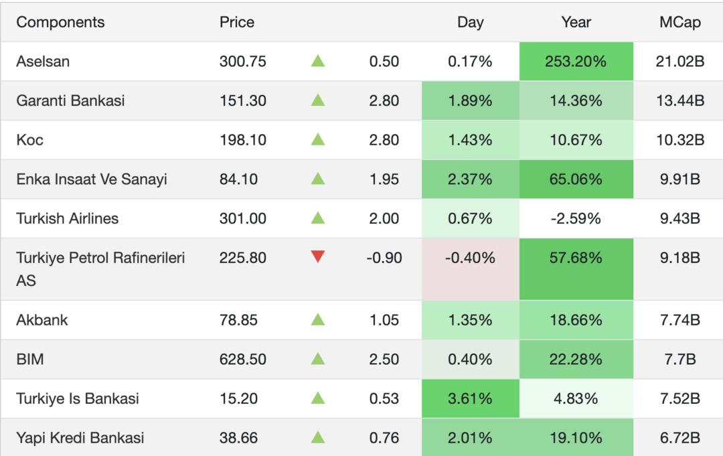Click the red down arrow for Turkiye Petrol
723x456 pixels.
[317, 257]
